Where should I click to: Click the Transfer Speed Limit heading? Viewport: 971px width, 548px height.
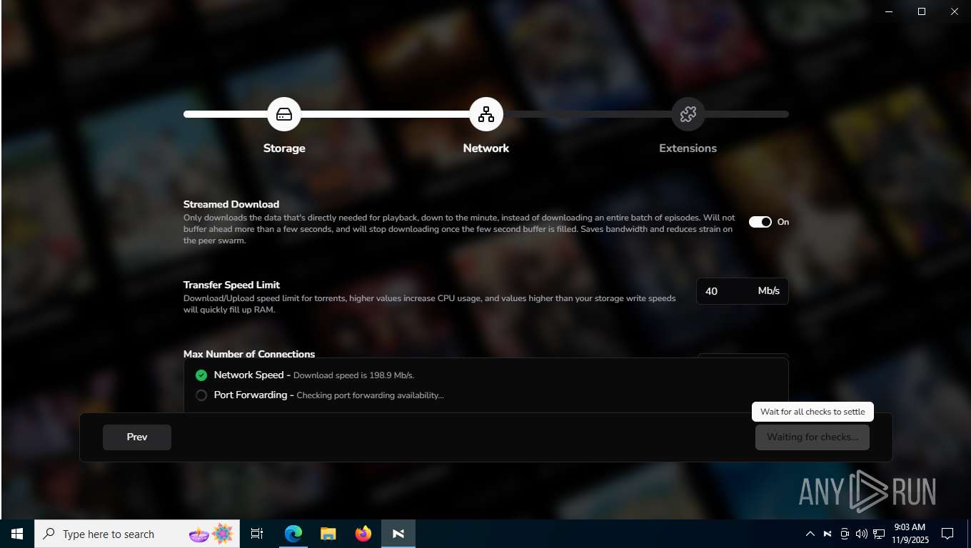pos(231,285)
